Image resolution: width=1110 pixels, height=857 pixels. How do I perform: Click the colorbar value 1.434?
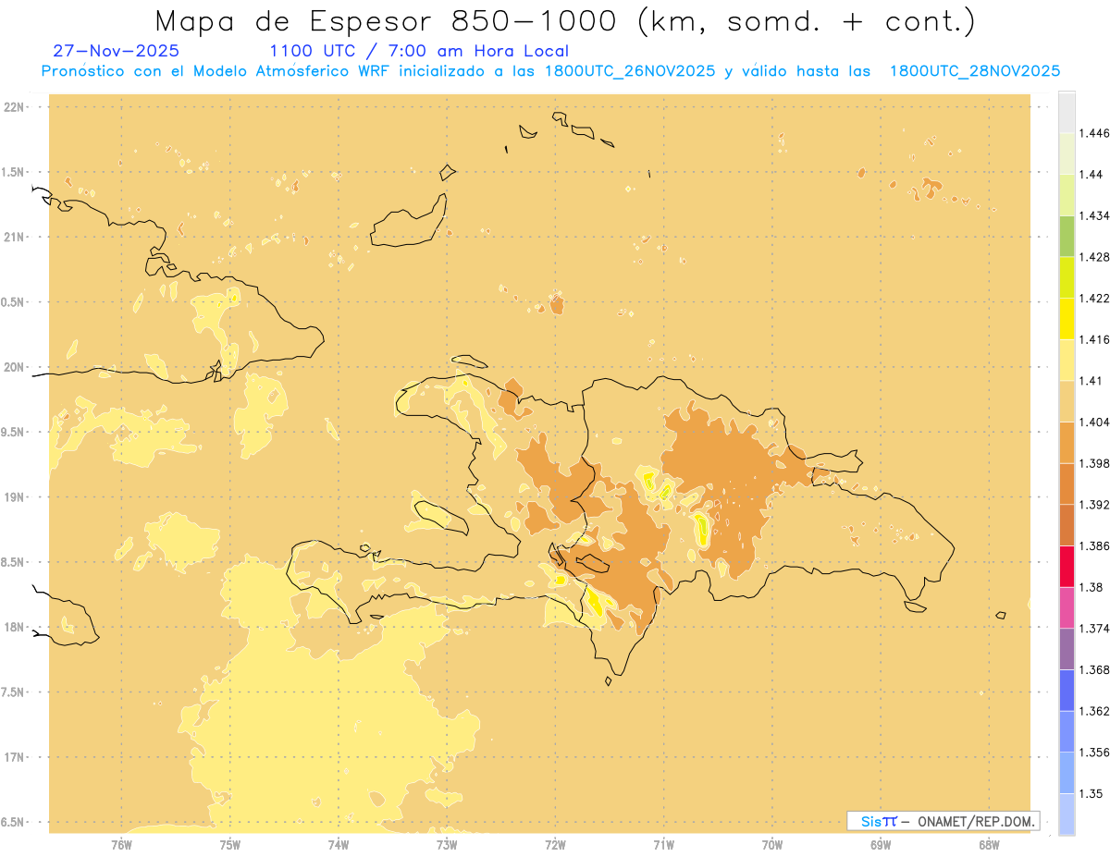click(1093, 215)
